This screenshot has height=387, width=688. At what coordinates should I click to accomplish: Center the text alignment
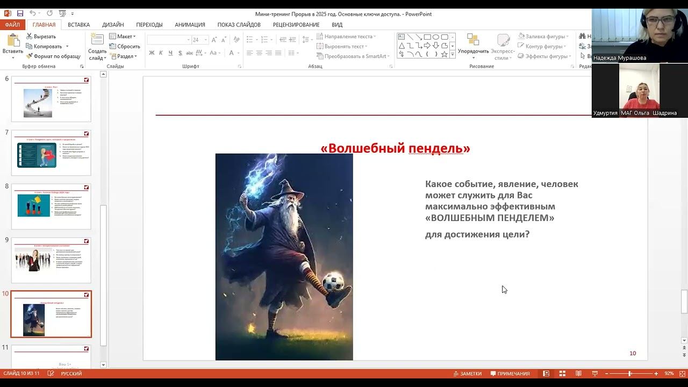259,53
